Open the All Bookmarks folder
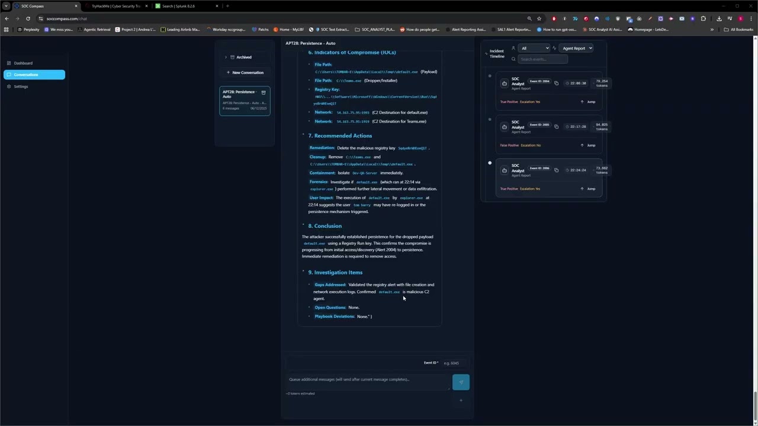Screen dimensions: 758x426 [738, 30]
